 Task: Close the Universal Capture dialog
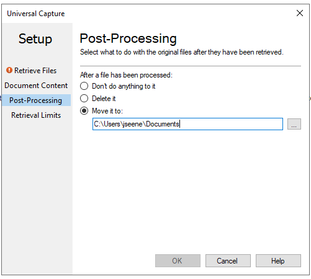(x=300, y=13)
